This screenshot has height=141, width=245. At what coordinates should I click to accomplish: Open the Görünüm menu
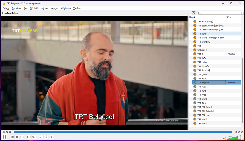[x=66, y=8]
